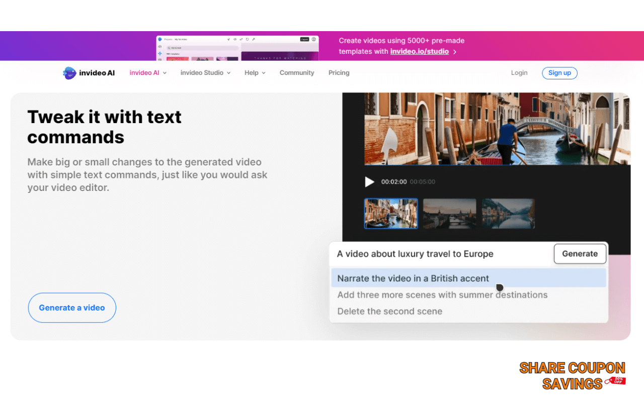This screenshot has height=402, width=644.
Task: Click the Login link
Action: tap(519, 73)
